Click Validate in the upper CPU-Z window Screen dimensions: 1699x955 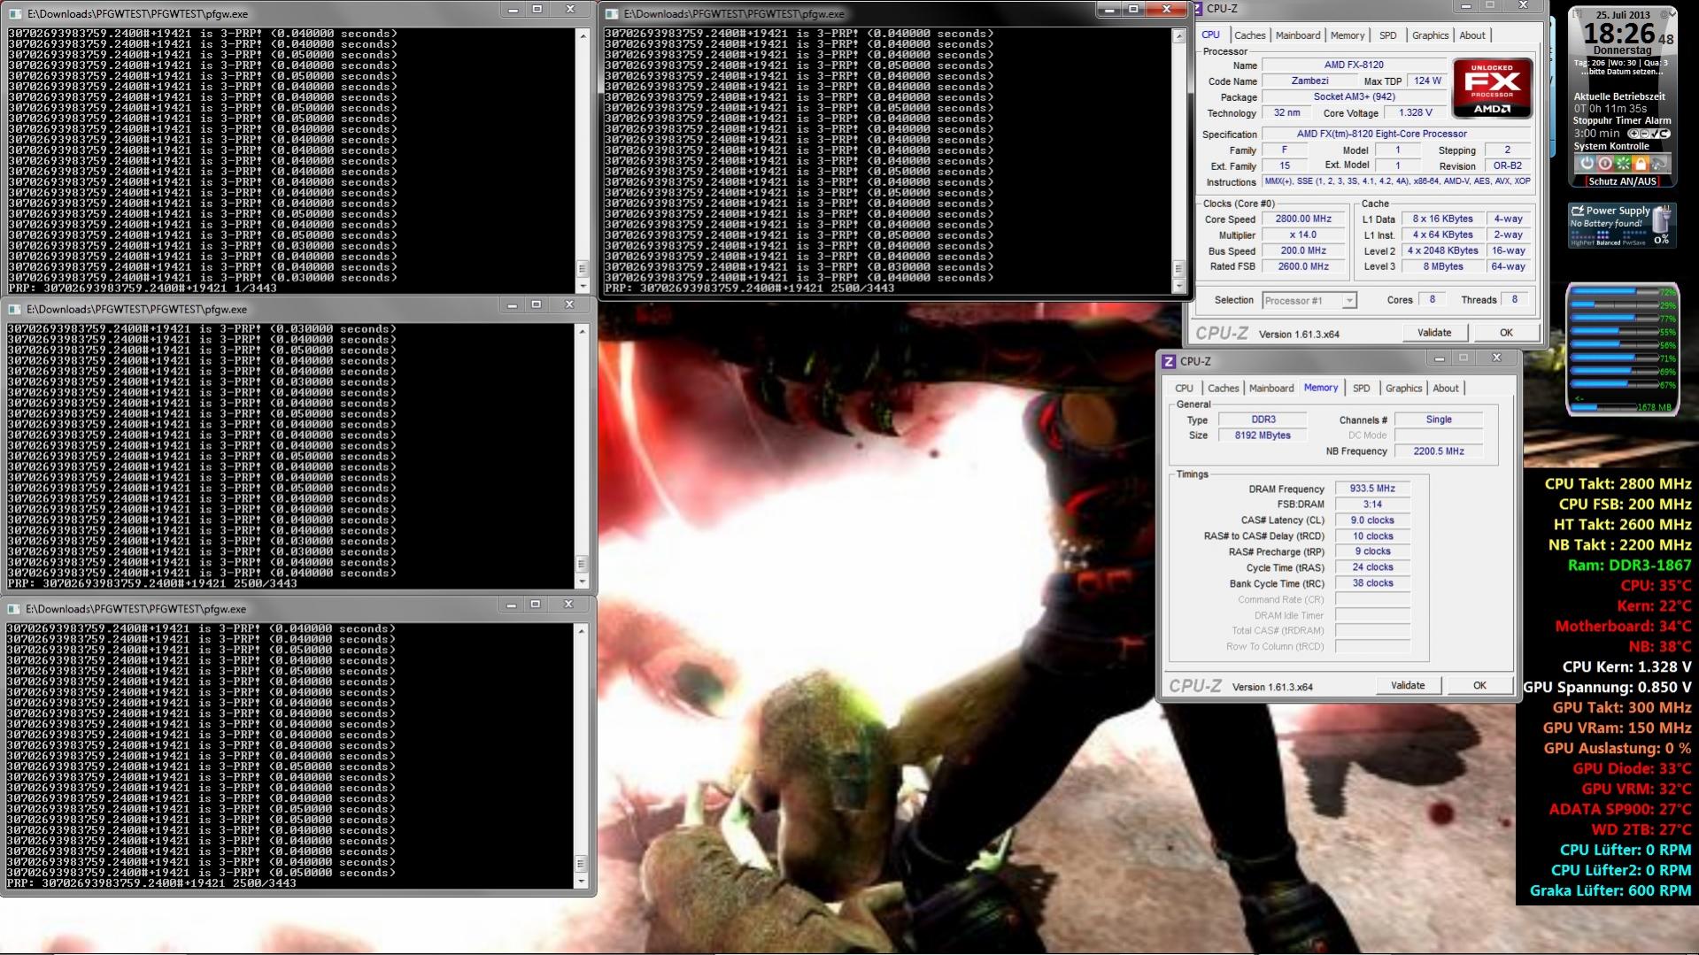[1434, 333]
